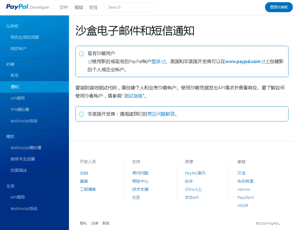This screenshot has height=230, width=295.
Task: Open 信用卡生成器 in sidebar
Action: (22, 159)
